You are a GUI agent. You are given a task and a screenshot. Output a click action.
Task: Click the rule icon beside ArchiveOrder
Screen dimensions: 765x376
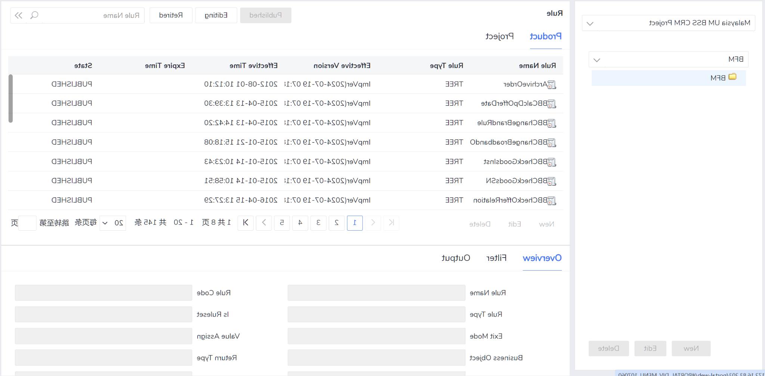tap(552, 85)
